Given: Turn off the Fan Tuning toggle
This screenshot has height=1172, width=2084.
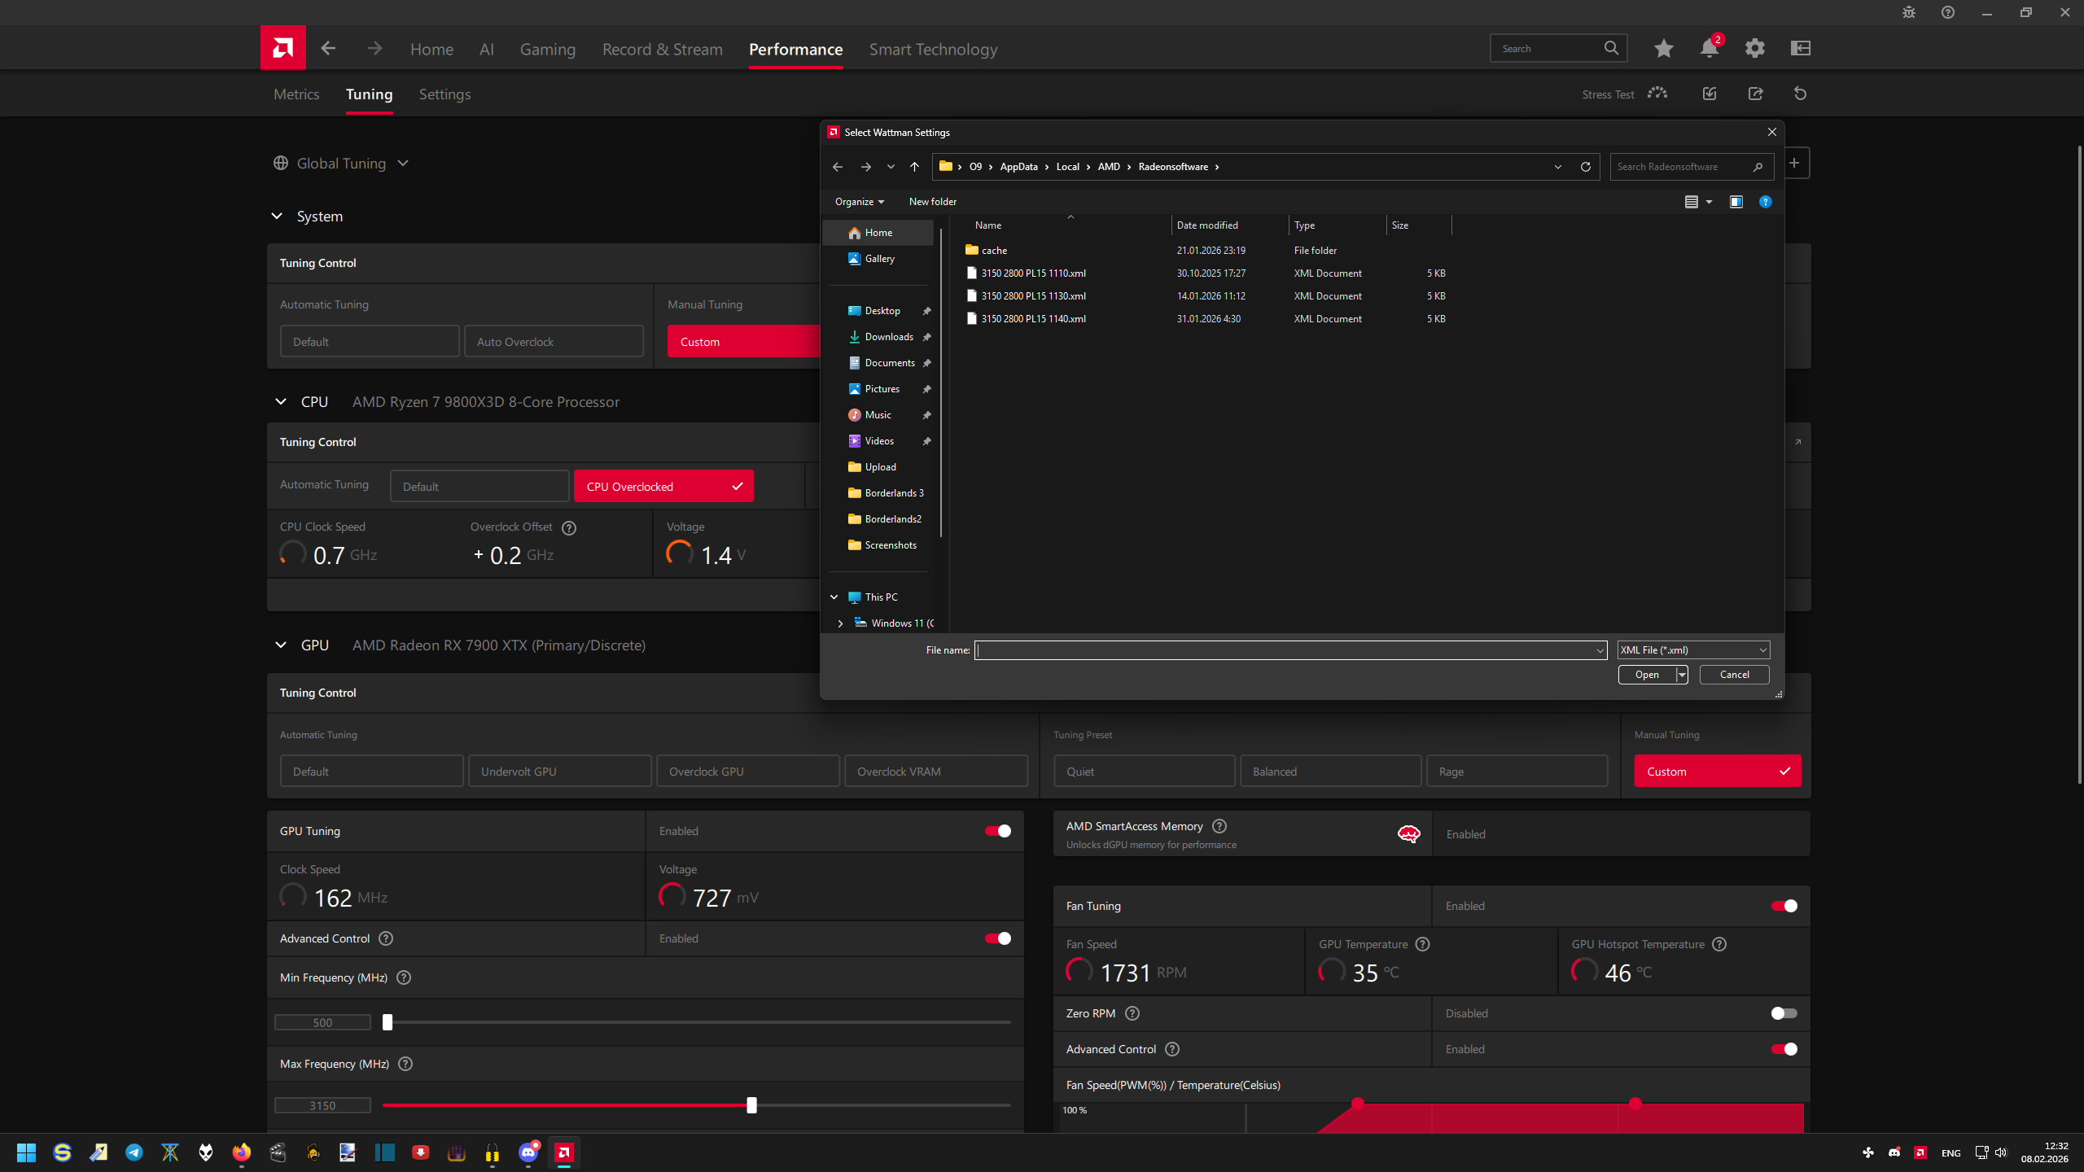Looking at the screenshot, I should click(1783, 906).
